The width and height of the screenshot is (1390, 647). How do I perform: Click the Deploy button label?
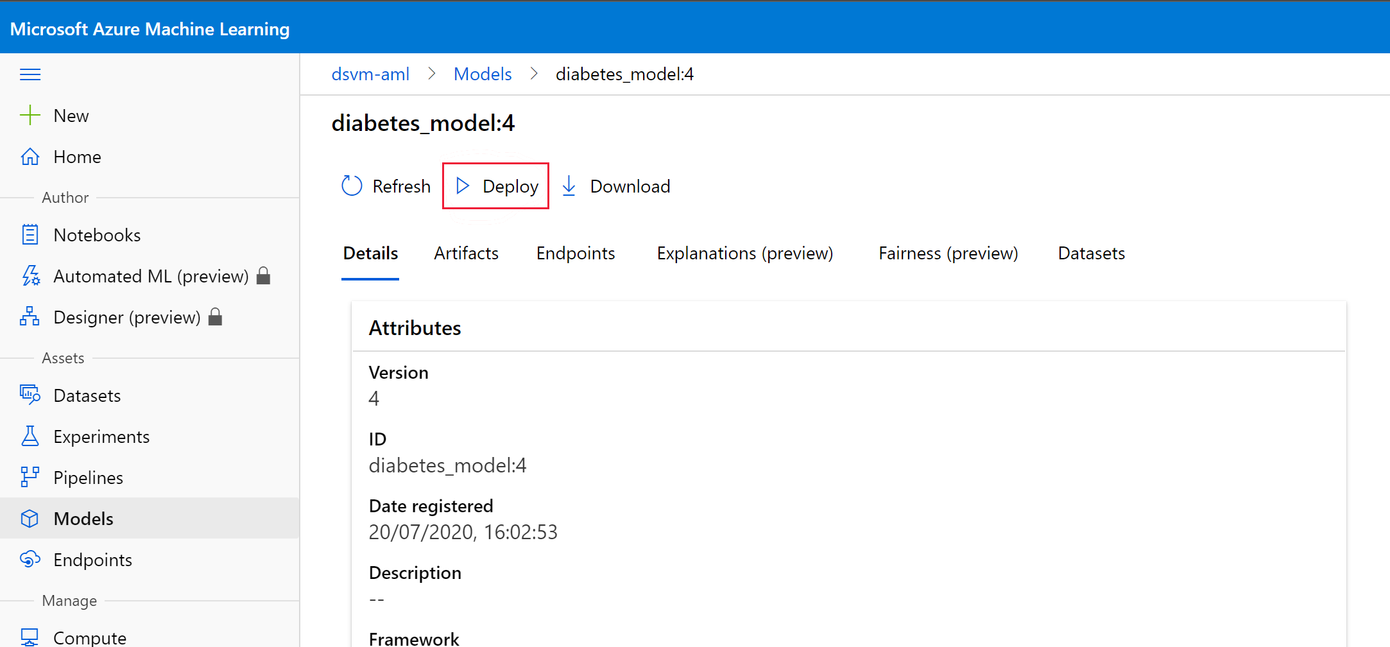pyautogui.click(x=511, y=187)
